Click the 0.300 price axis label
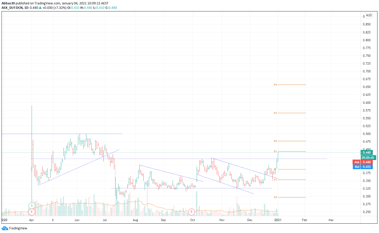The image size is (379, 233). [x=367, y=196]
